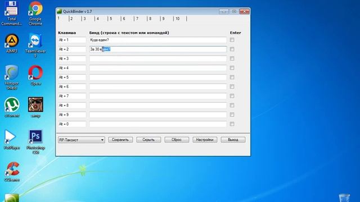Open Настройки settings button
The image size is (360, 202).
click(205, 140)
